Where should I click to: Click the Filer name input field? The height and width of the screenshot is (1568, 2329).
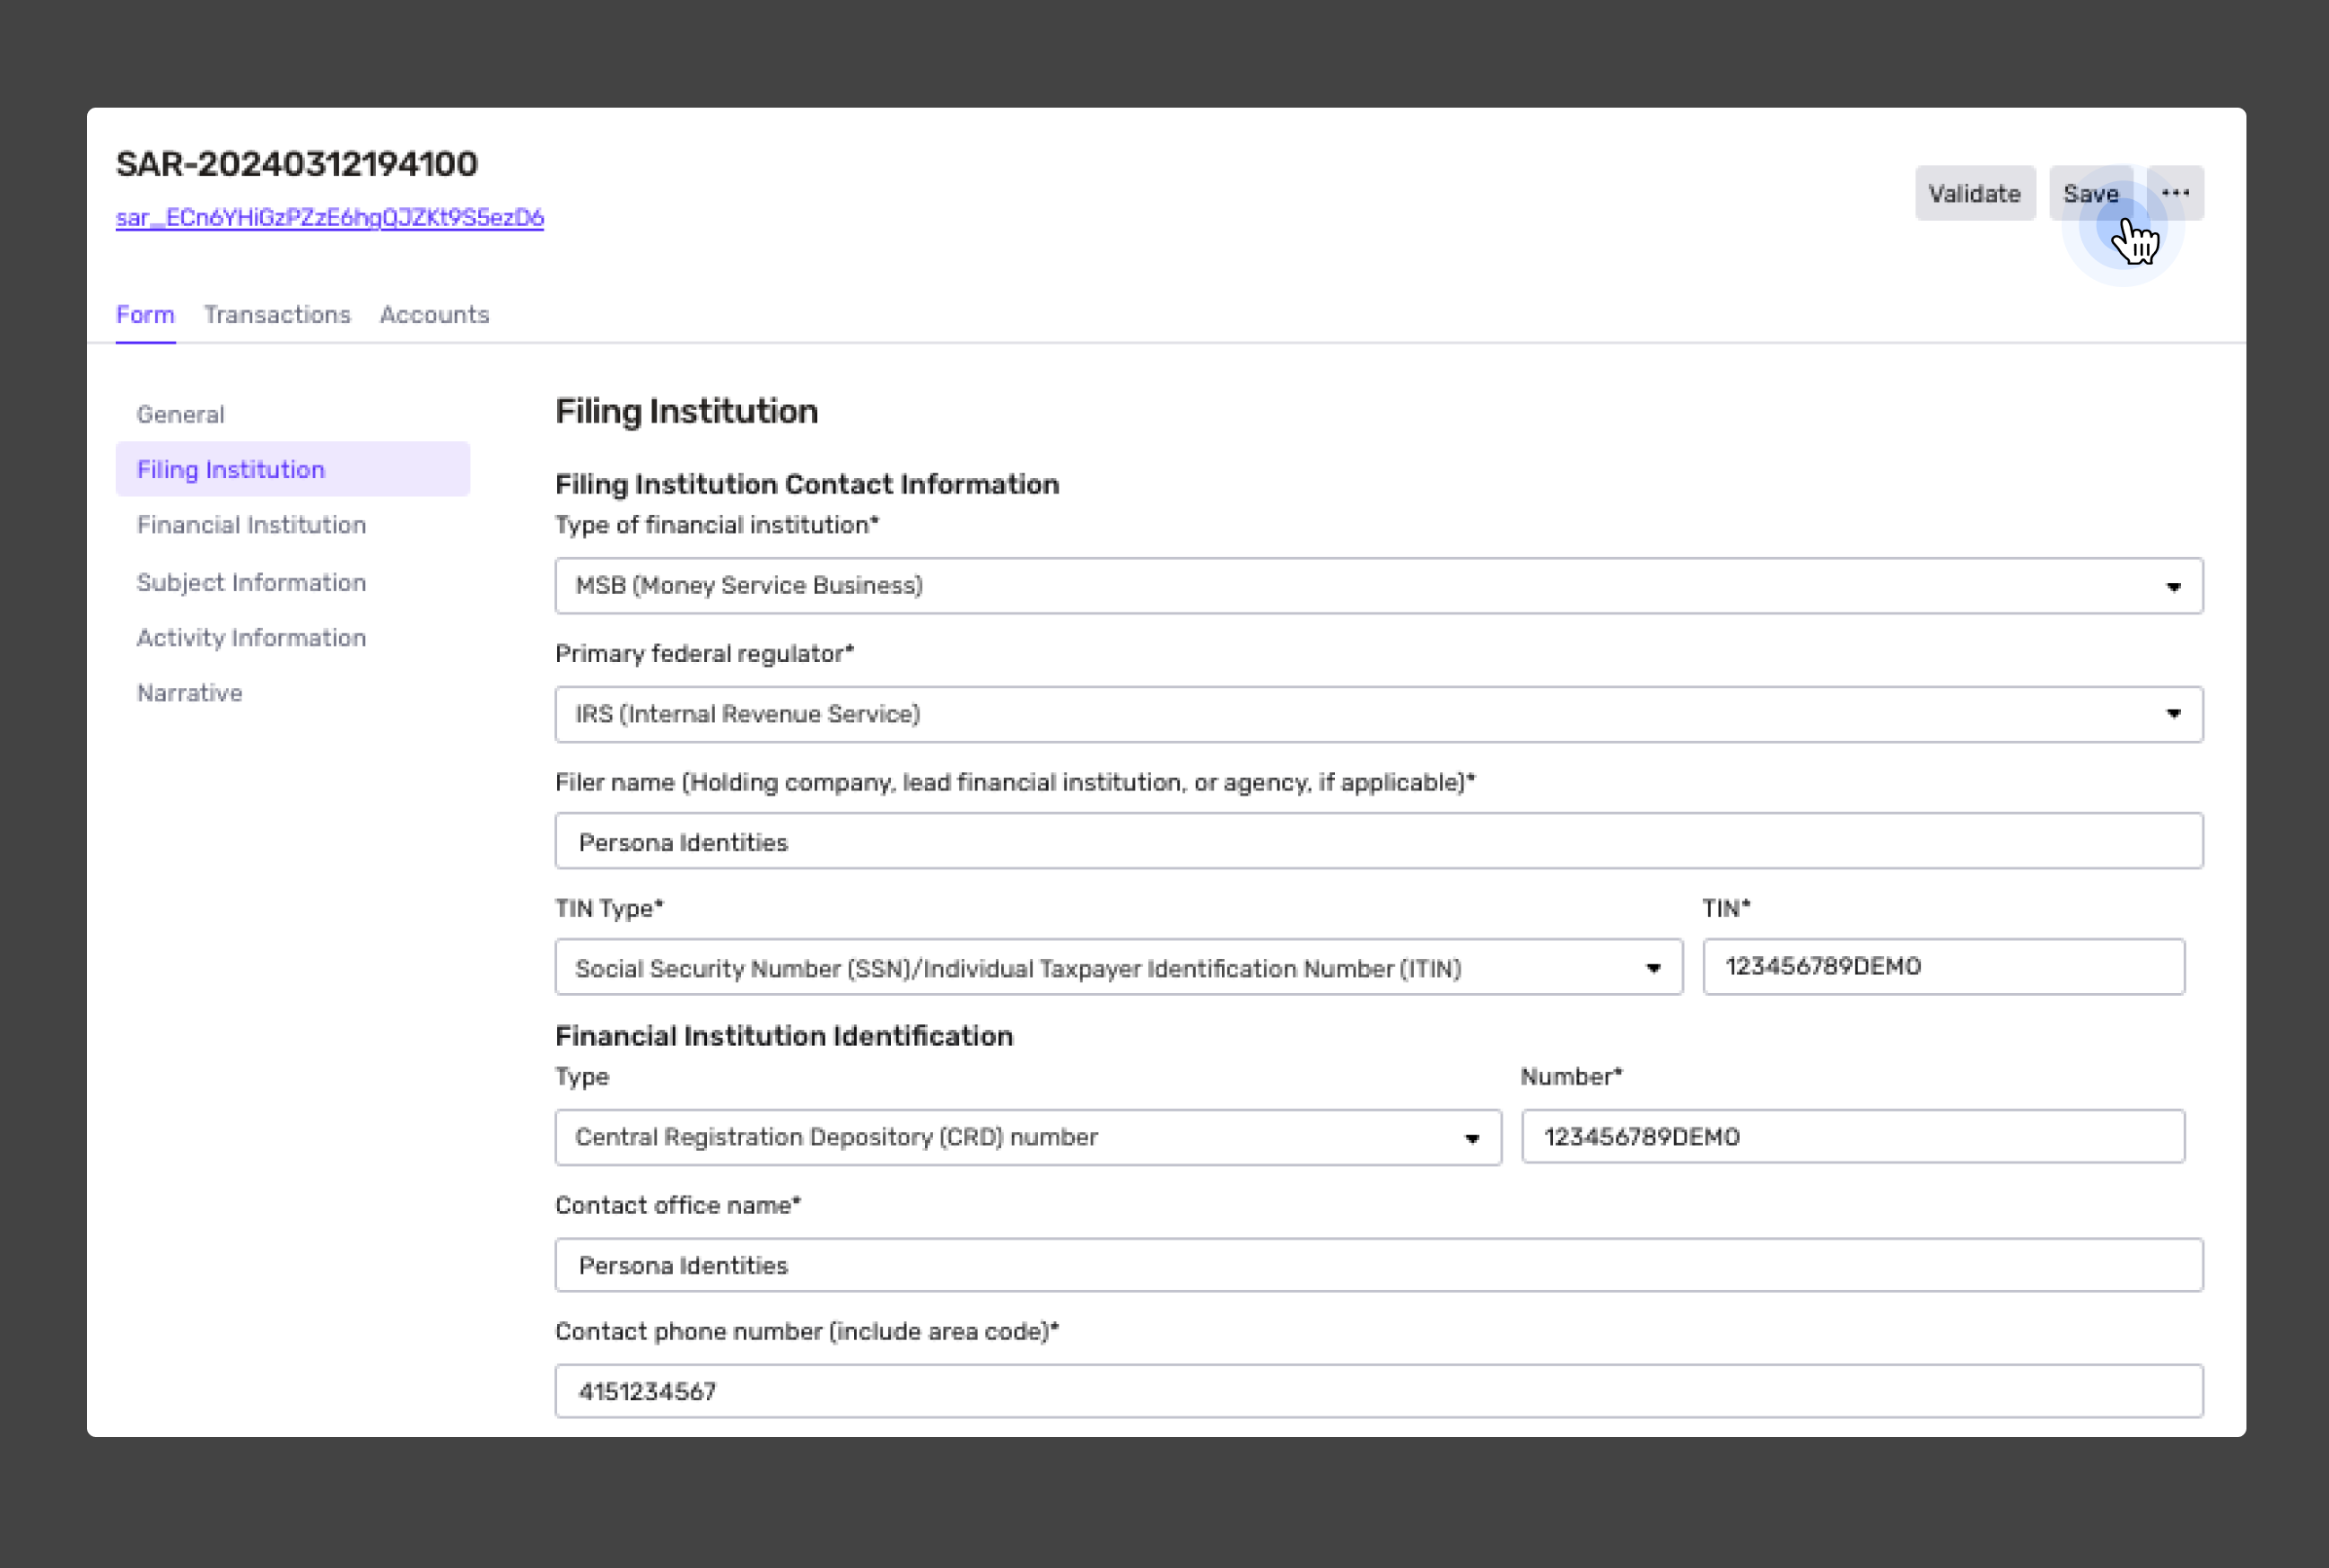pyautogui.click(x=1379, y=841)
